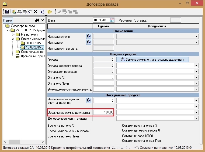Maximize the Договора вклада window
The image size is (205, 152).
coord(187,3)
